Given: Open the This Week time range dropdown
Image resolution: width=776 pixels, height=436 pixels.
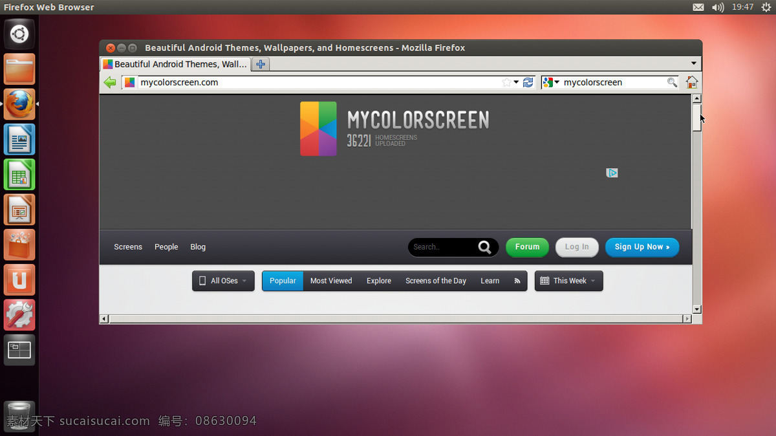Looking at the screenshot, I should point(568,281).
